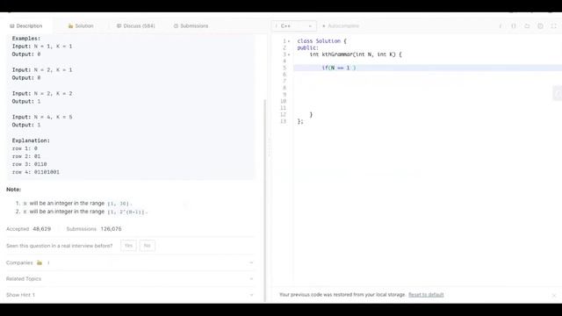
Task: Open the Discuss (584) tab
Action: pyautogui.click(x=136, y=25)
